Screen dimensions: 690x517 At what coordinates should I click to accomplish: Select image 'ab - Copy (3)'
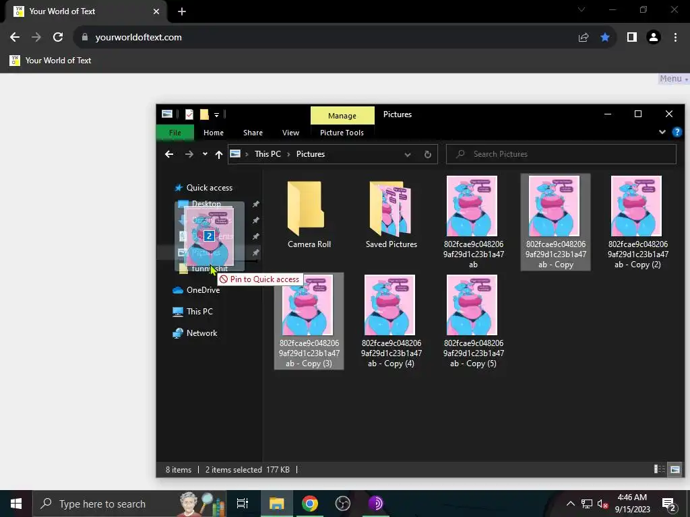click(309, 321)
